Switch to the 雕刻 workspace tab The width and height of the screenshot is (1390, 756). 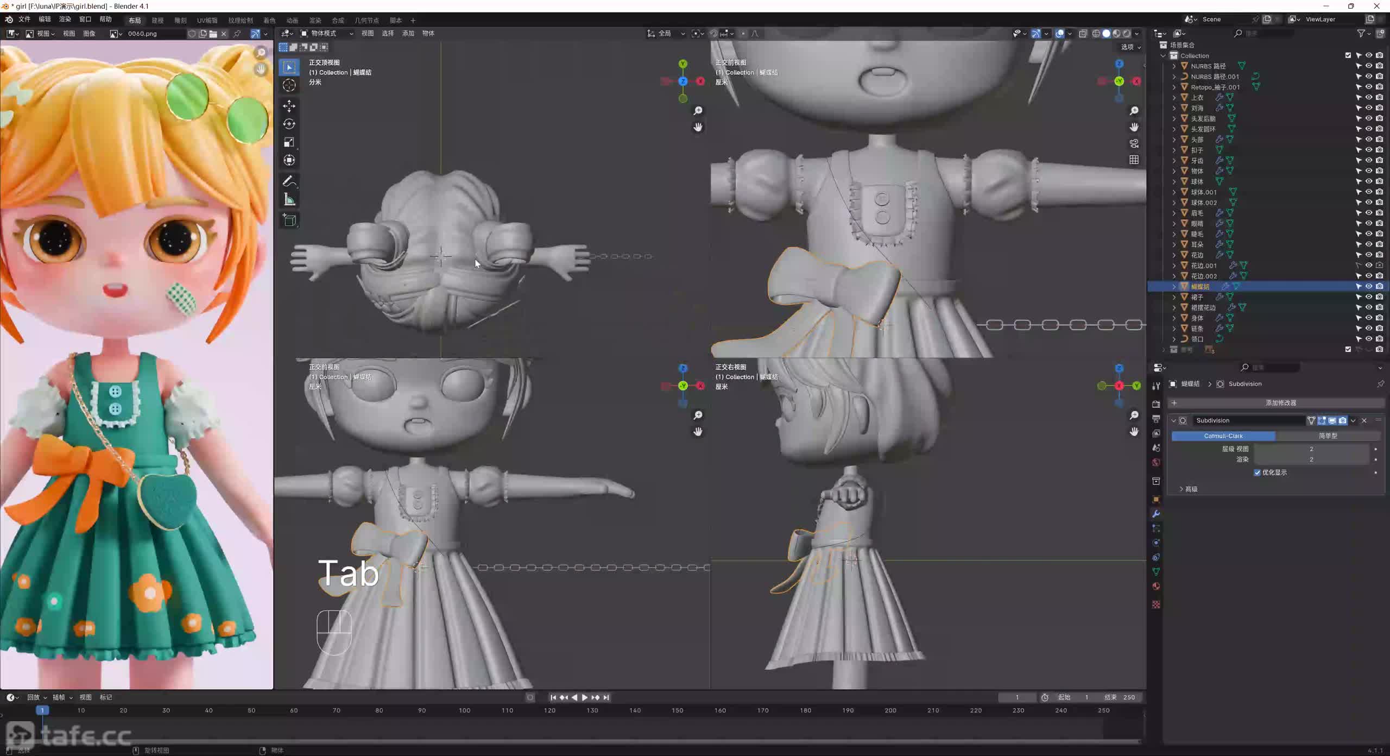pos(180,21)
